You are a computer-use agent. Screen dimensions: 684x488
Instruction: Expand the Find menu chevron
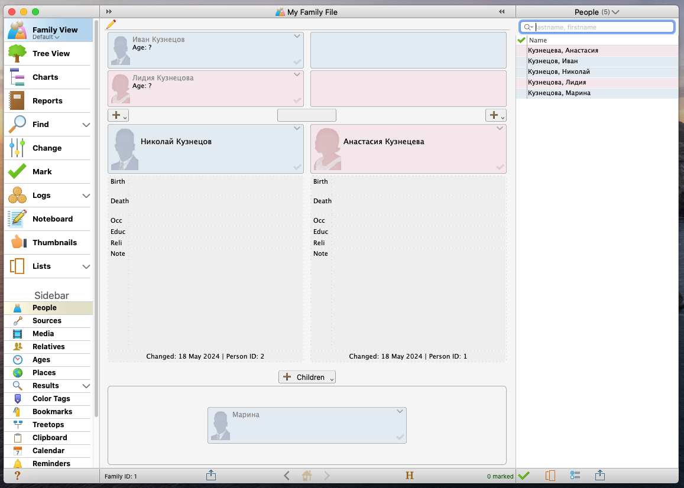[x=86, y=125]
